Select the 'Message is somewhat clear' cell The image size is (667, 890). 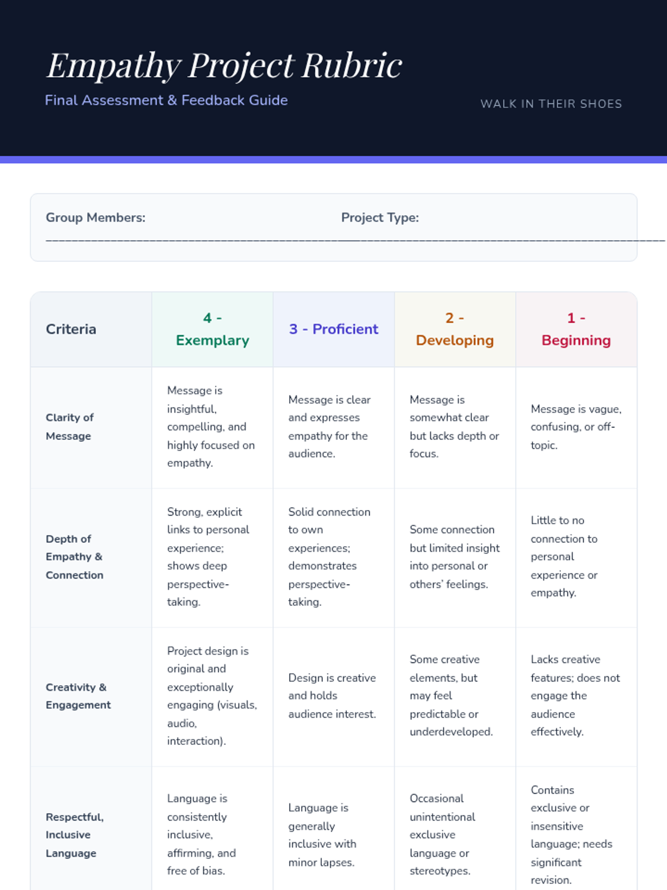click(454, 427)
